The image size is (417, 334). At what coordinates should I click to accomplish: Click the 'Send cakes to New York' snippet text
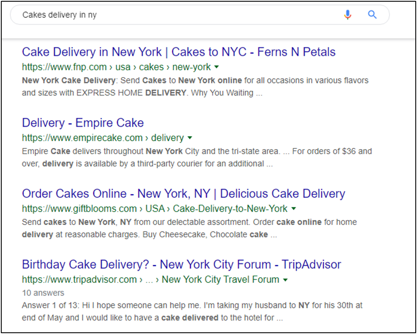[x=69, y=222]
